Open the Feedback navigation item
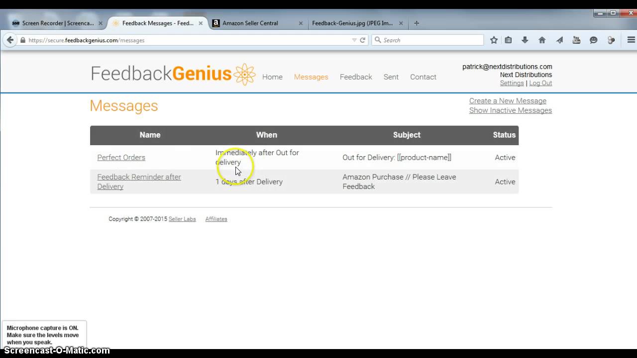This screenshot has width=637, height=358. (x=356, y=77)
